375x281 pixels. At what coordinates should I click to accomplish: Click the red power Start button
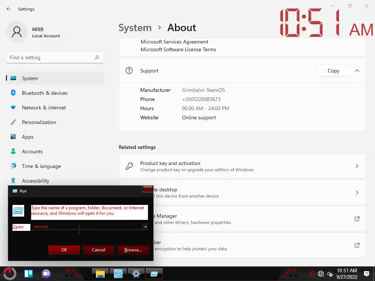pyautogui.click(x=10, y=274)
